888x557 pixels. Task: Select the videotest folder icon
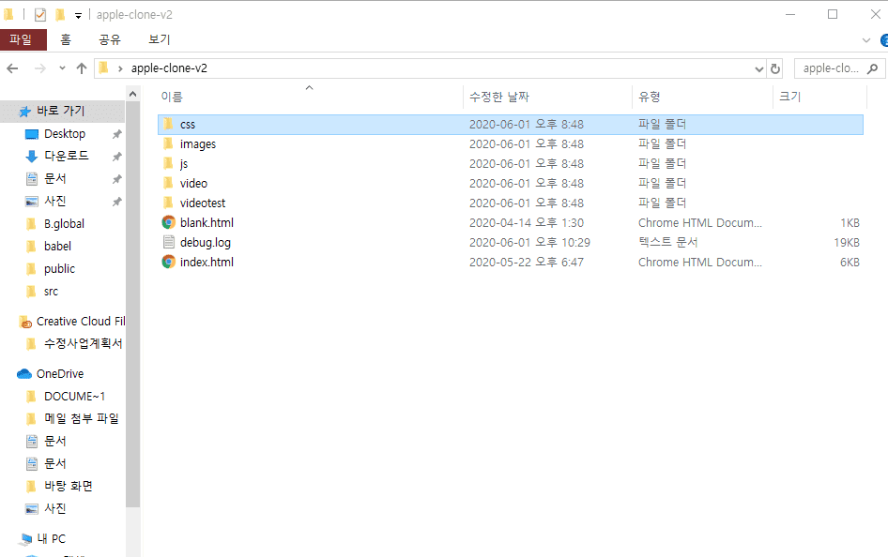pyautogui.click(x=168, y=203)
